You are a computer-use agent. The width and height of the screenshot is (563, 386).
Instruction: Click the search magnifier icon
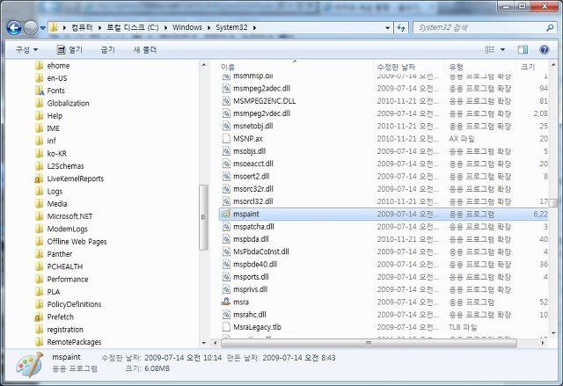pyautogui.click(x=549, y=27)
